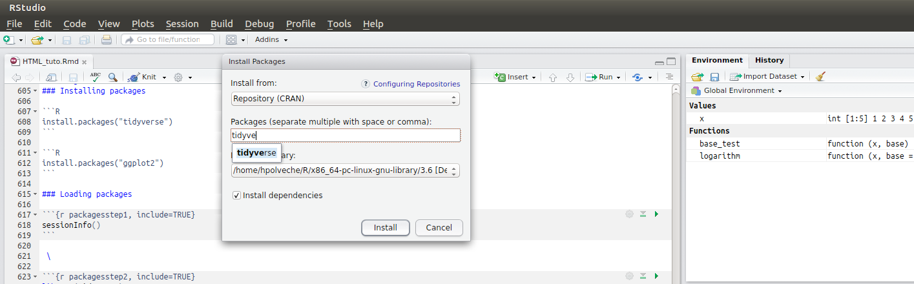The height and width of the screenshot is (284, 914).
Task: Open the workspace panes dropdown arrow
Action: coord(244,40)
